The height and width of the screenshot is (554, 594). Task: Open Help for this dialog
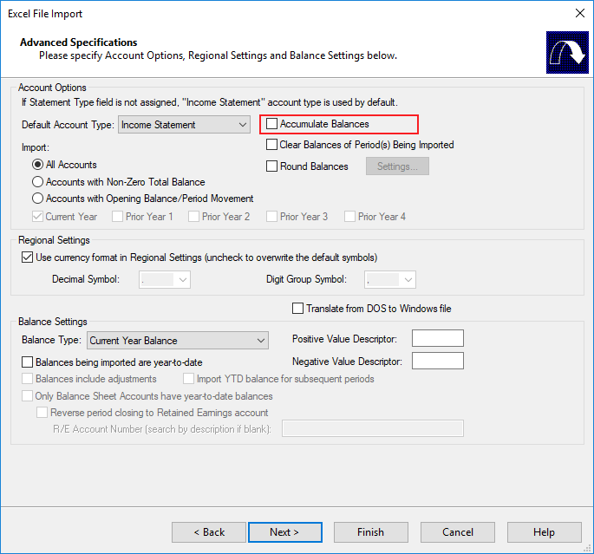[x=545, y=532]
